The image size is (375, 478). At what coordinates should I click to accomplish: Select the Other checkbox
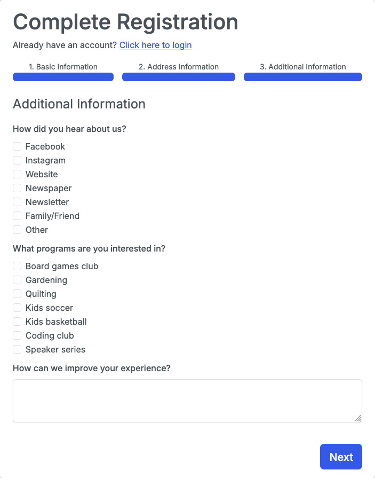coord(17,230)
